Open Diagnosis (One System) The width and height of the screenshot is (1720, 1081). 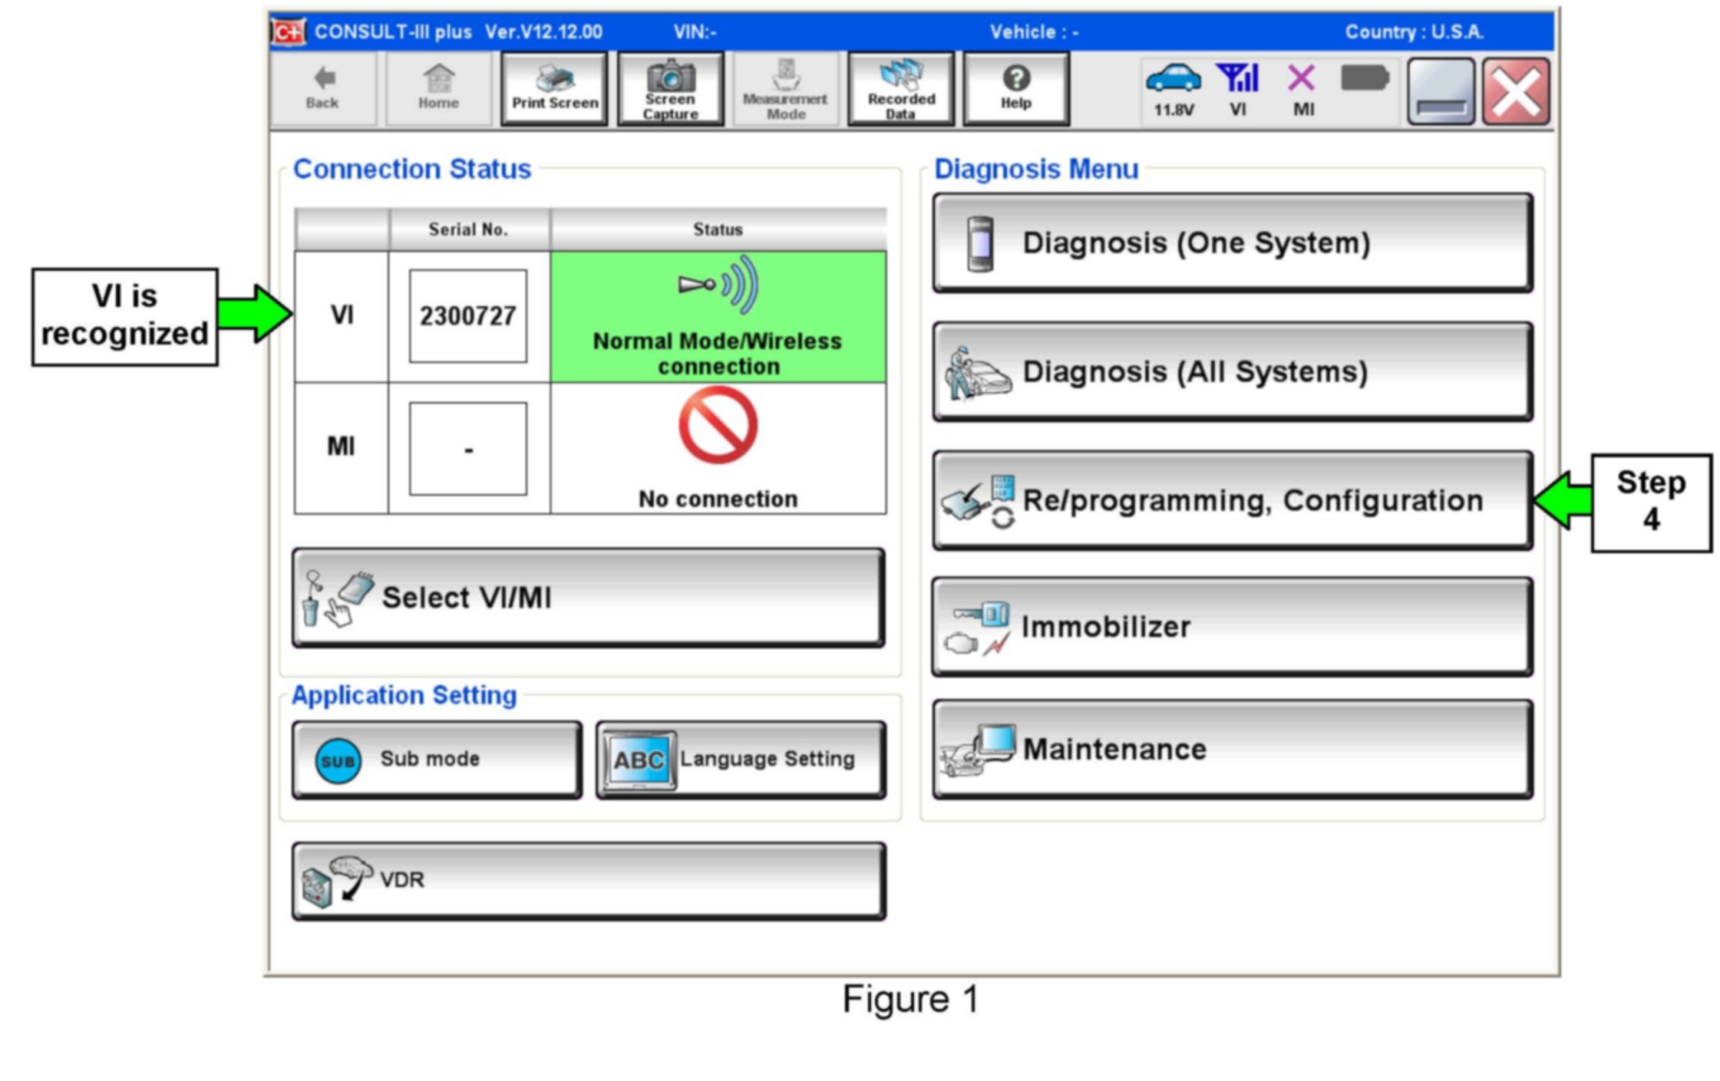pyautogui.click(x=1232, y=243)
